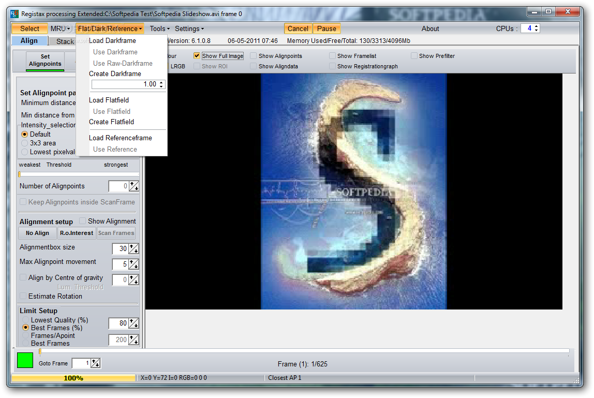
Task: Click stepper arrows beside the 200 frames value
Action: click(x=133, y=340)
